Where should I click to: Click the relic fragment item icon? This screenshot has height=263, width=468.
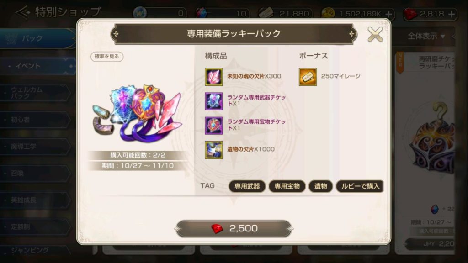coord(214,150)
